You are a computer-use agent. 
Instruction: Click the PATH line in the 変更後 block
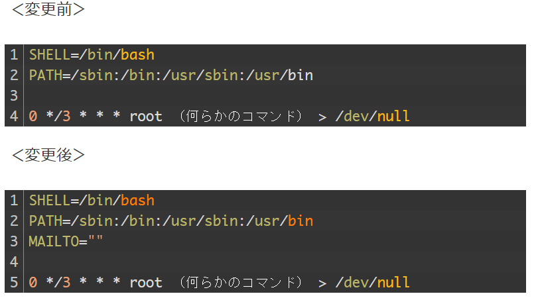point(170,221)
